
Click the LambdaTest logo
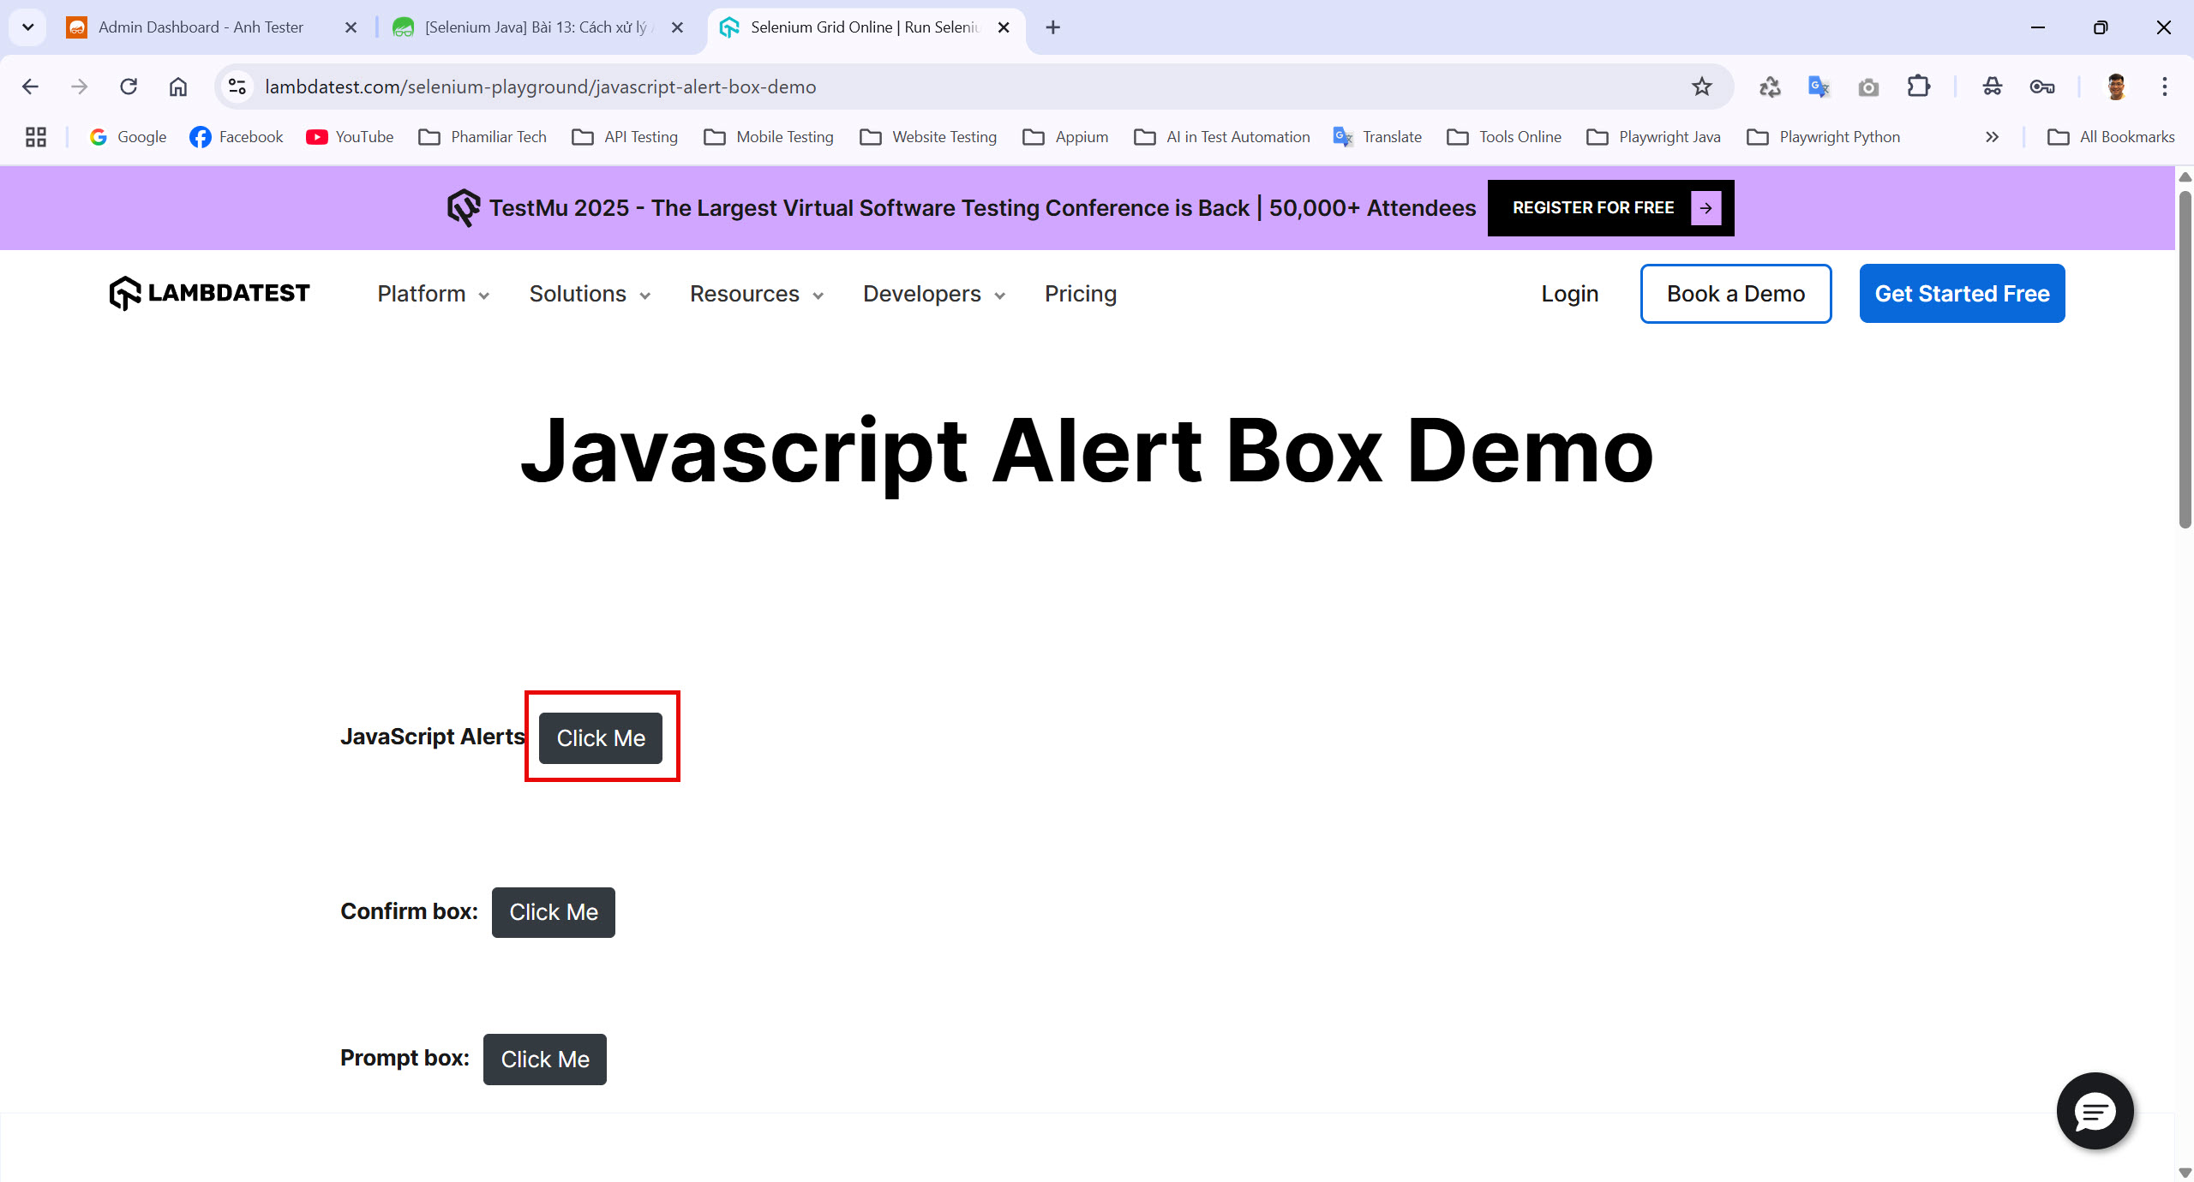210,294
